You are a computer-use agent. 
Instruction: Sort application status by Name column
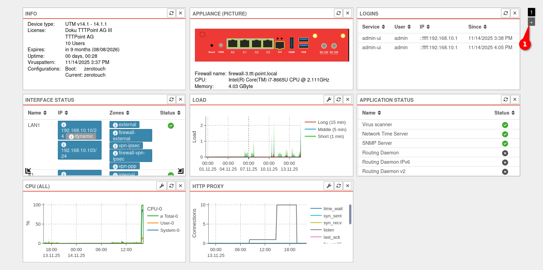click(371, 113)
